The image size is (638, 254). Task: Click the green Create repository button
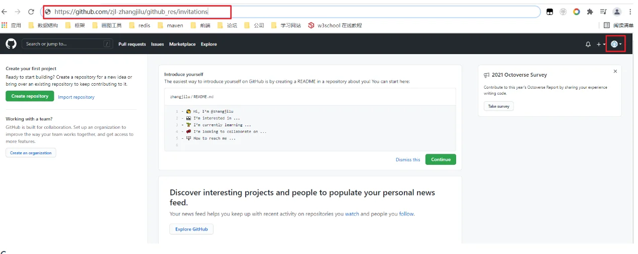[30, 96]
